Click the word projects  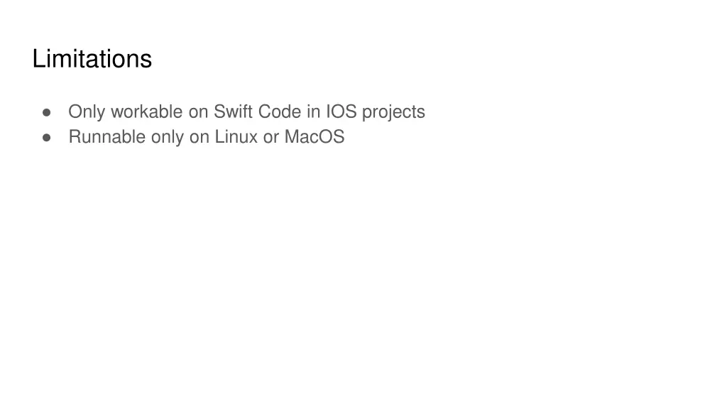[393, 112]
